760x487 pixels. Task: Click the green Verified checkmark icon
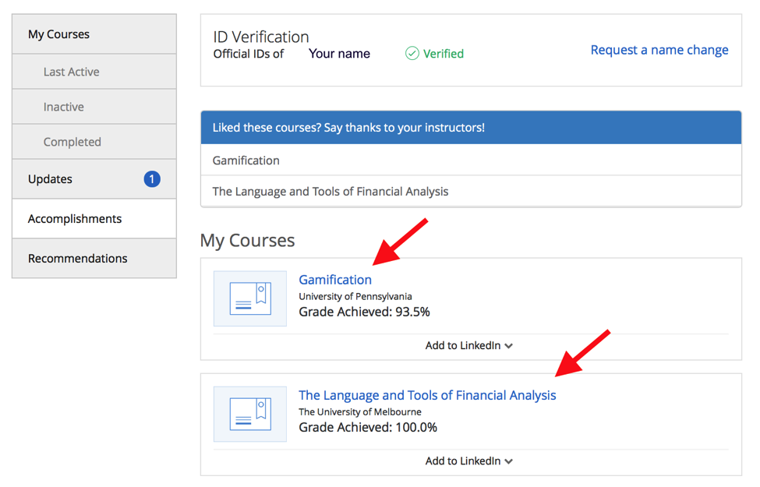(x=412, y=54)
